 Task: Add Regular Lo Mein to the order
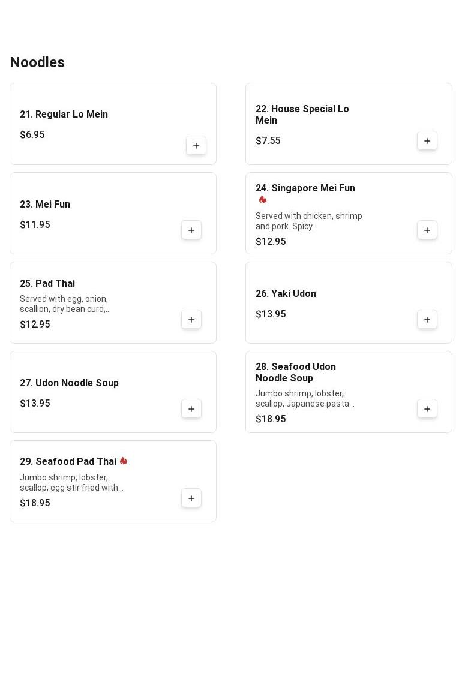(x=196, y=146)
